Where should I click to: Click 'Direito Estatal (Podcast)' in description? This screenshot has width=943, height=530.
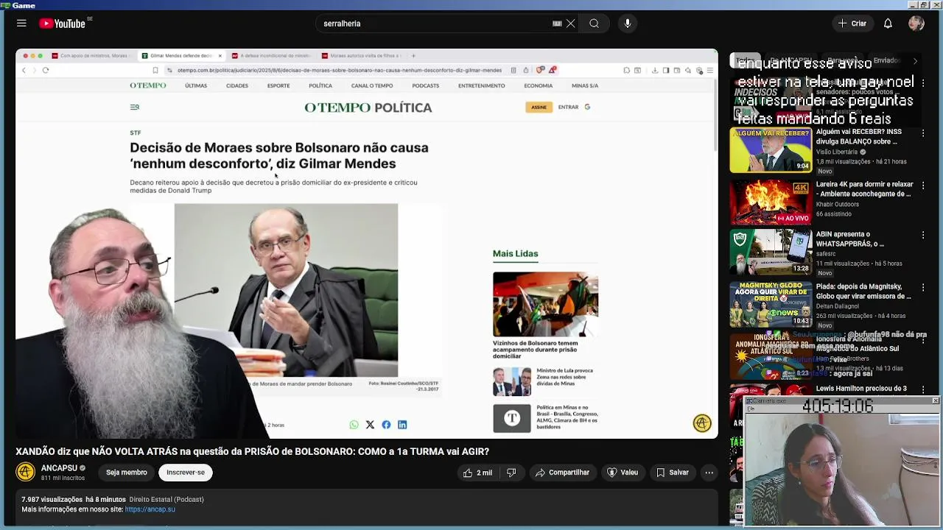point(166,500)
